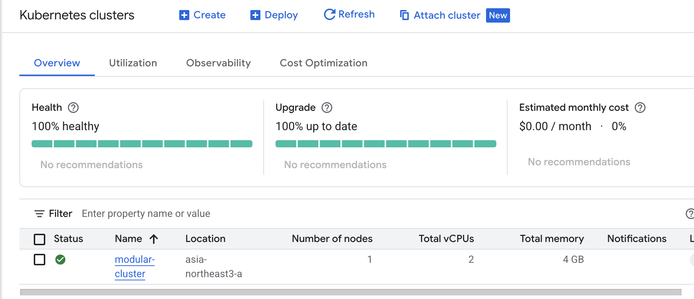Click the Deploy plus icon
Viewport: 694px width, 299px height.
[255, 15]
